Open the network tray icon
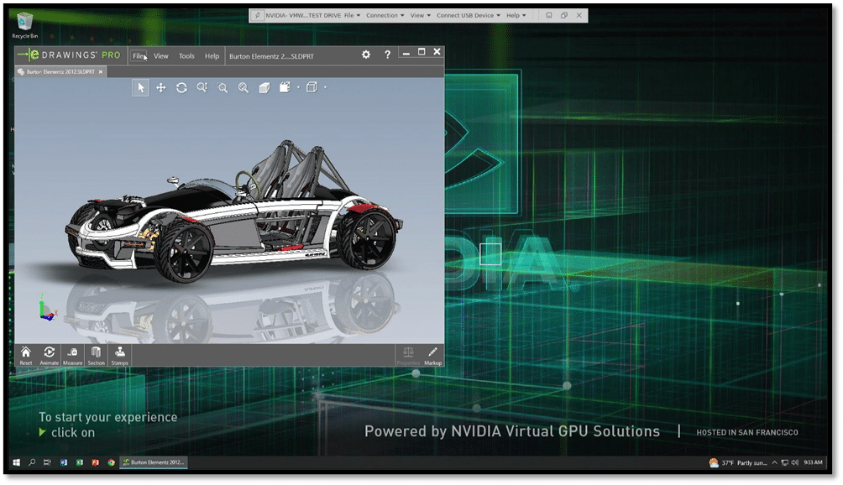Viewport: 843px width, 485px height. pos(784,462)
